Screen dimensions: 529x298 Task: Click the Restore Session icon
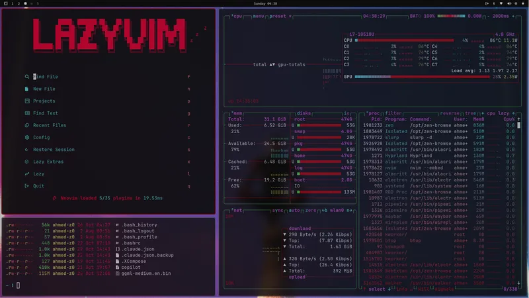tap(26, 150)
